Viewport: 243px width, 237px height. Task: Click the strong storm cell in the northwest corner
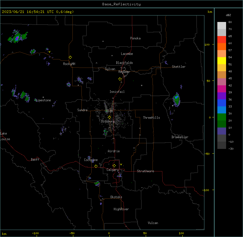click(17, 37)
